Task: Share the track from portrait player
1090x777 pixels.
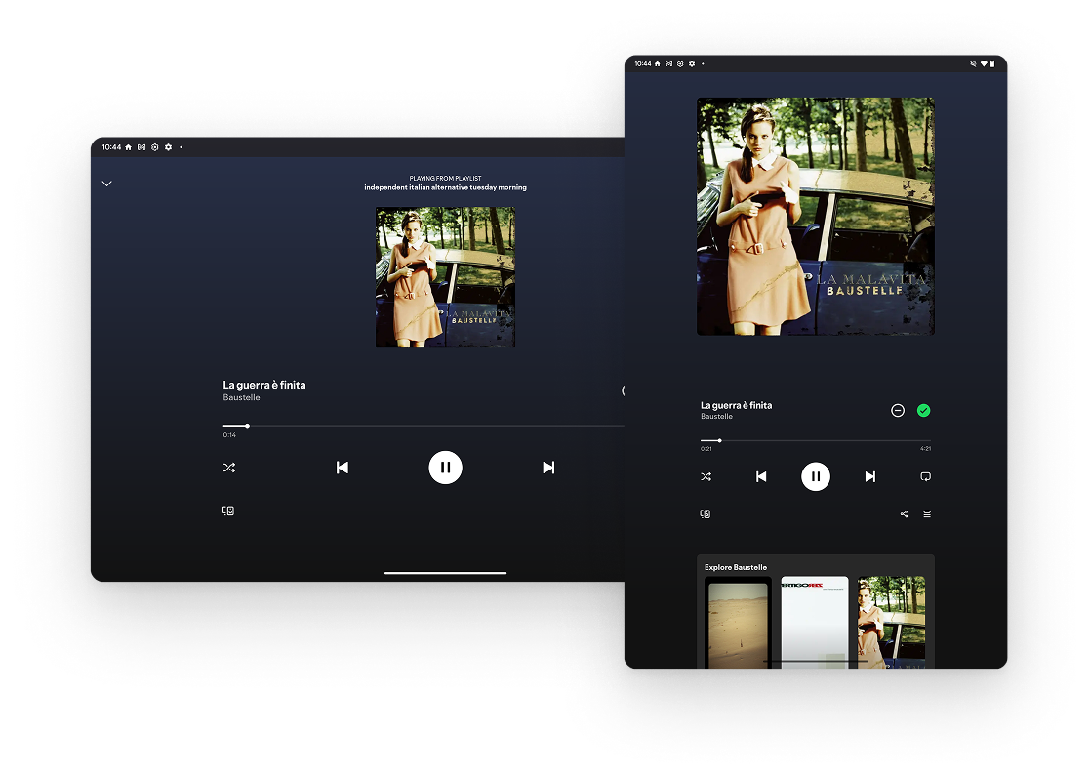Action: pyautogui.click(x=905, y=514)
